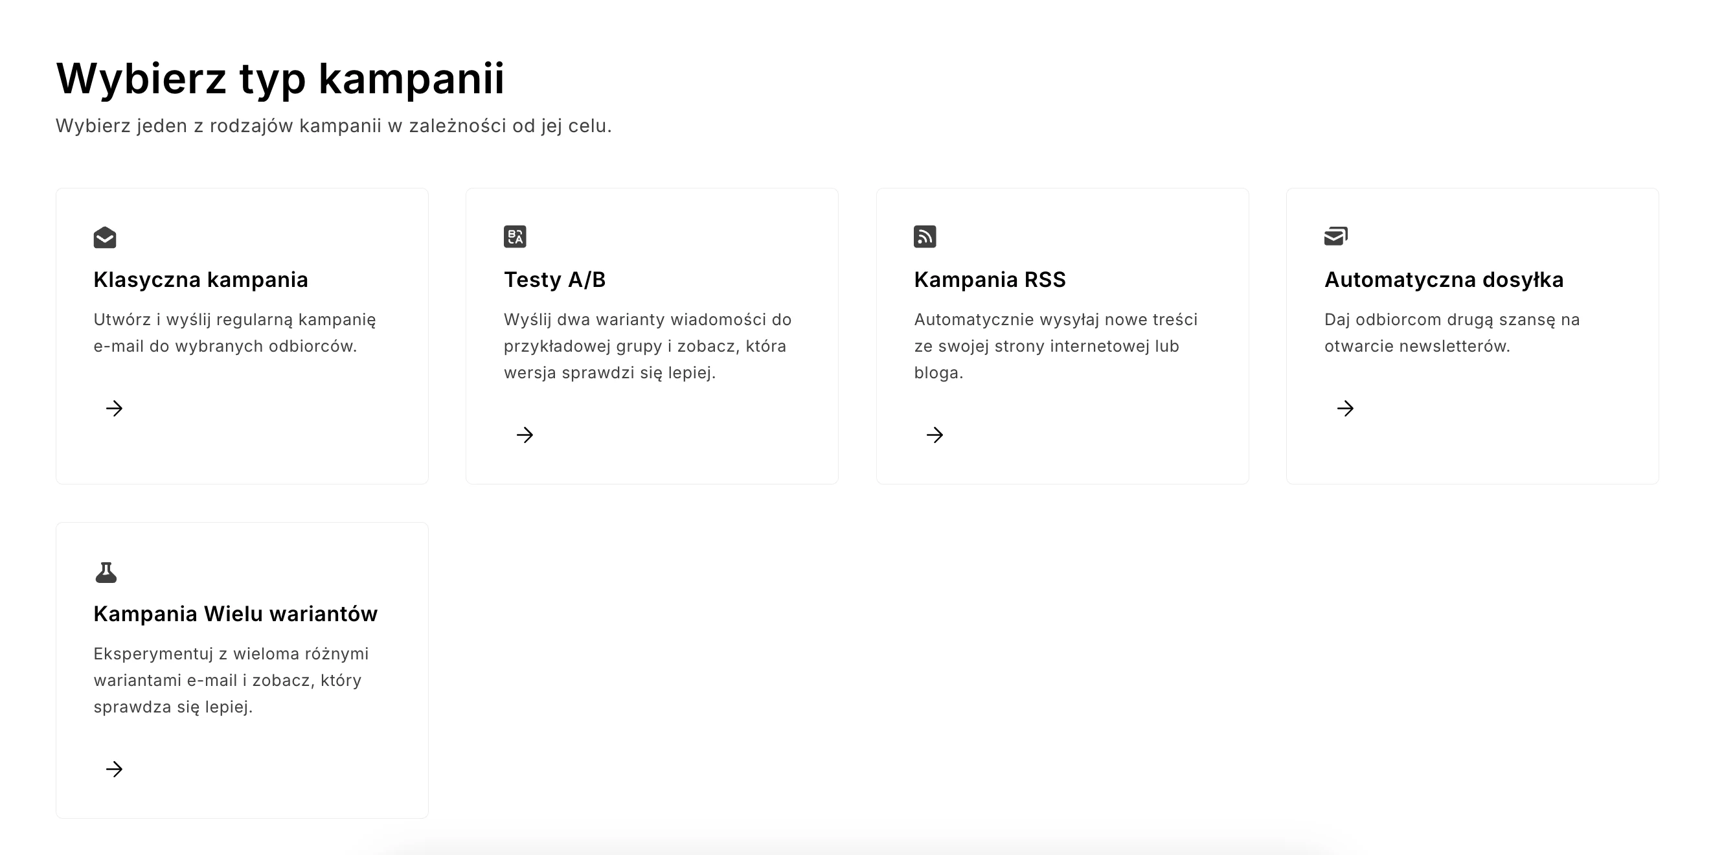Viewport: 1724px width, 855px height.
Task: Click the arrow under Automatyczna dosyłka
Action: tap(1345, 409)
